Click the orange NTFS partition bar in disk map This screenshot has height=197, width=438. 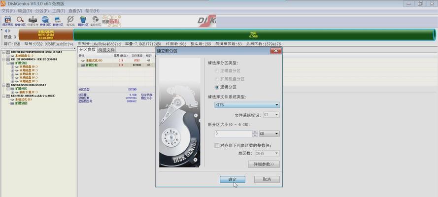coord(46,35)
